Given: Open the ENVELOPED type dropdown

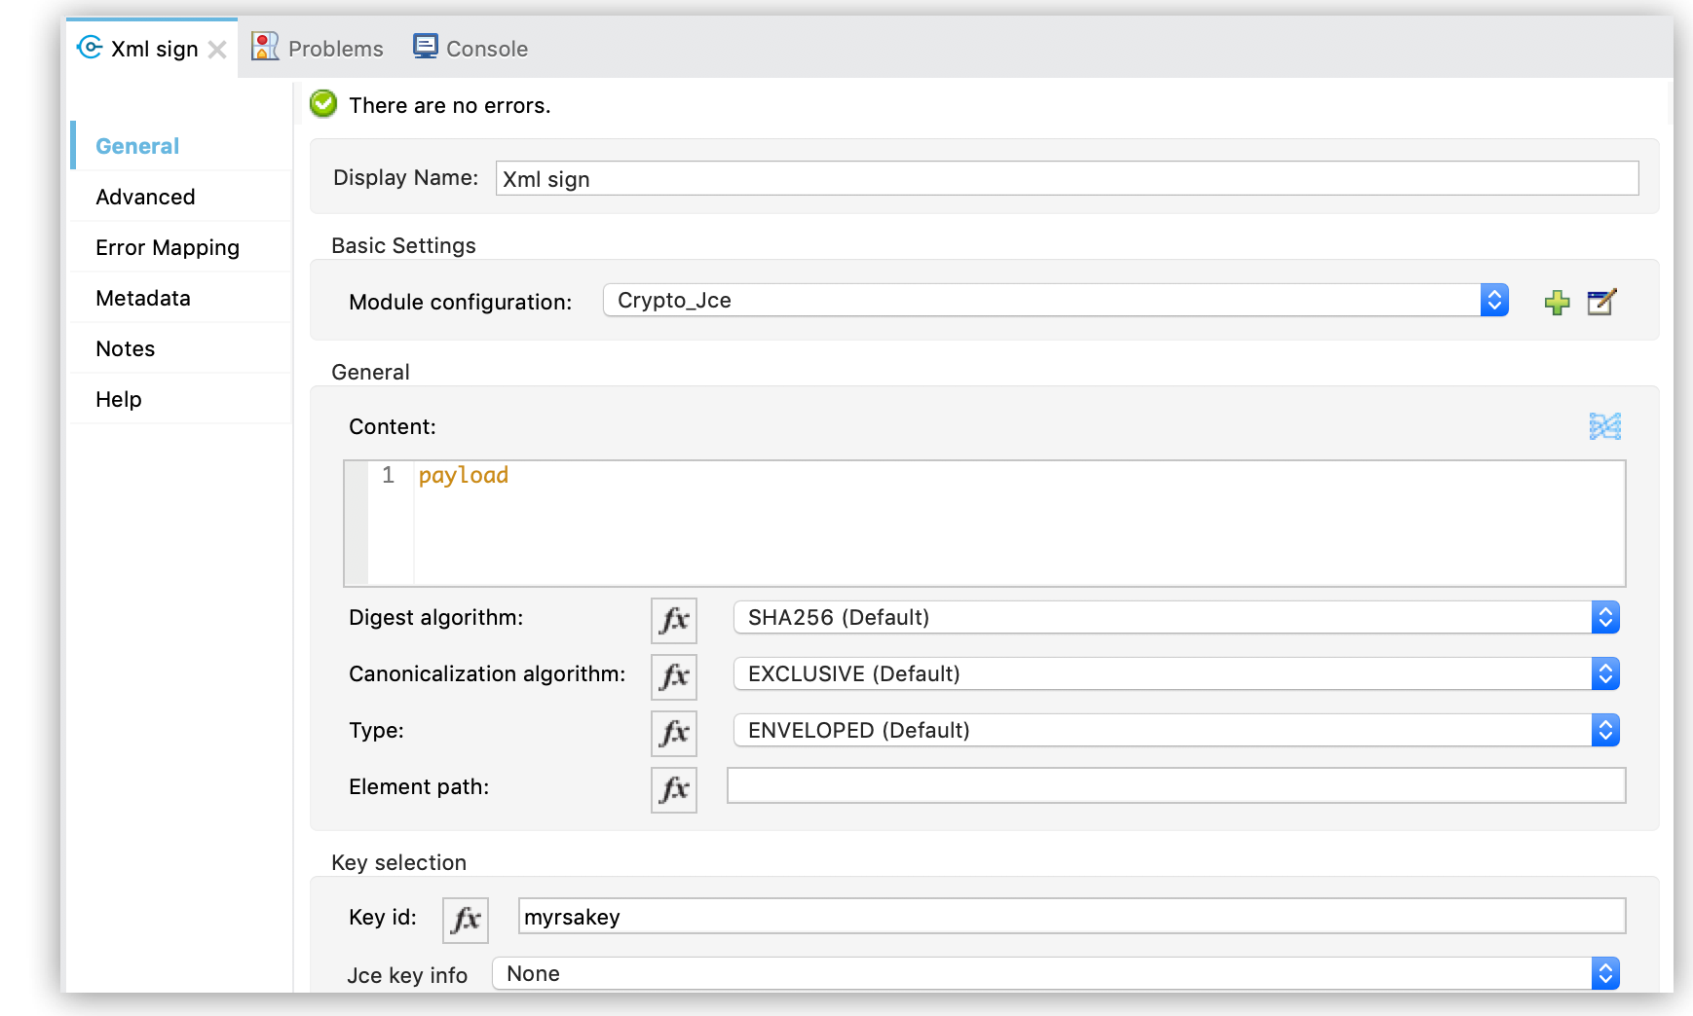Looking at the screenshot, I should point(1606,730).
